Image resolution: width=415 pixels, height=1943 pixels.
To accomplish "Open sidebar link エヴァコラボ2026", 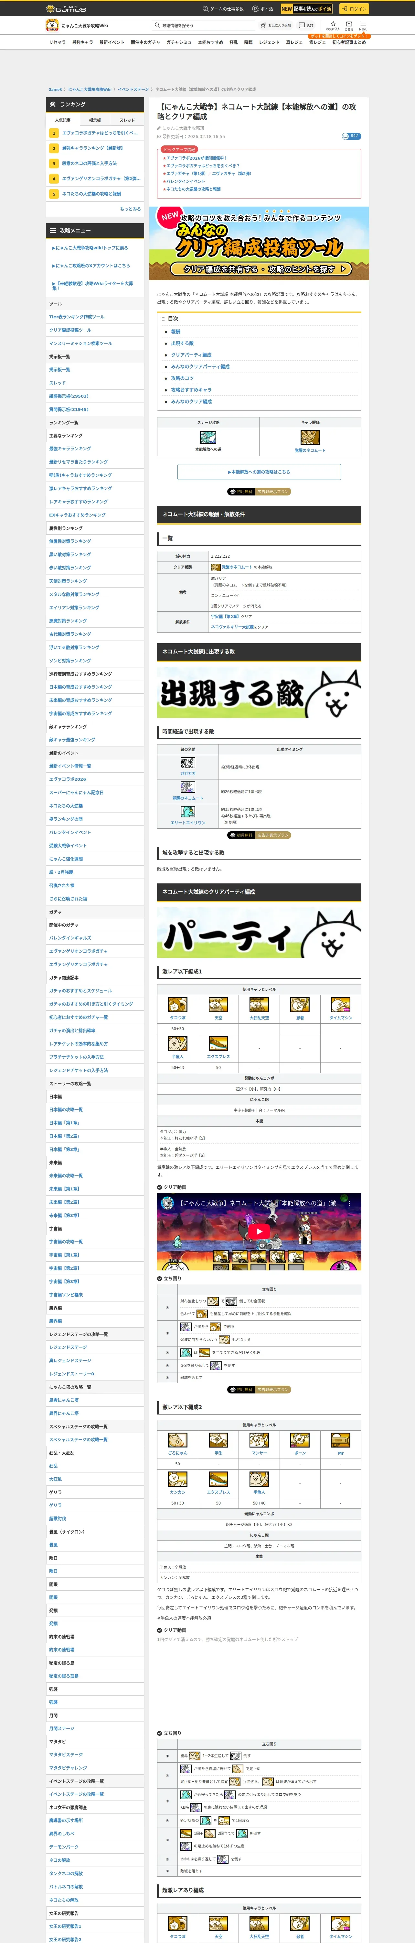I will click(68, 779).
